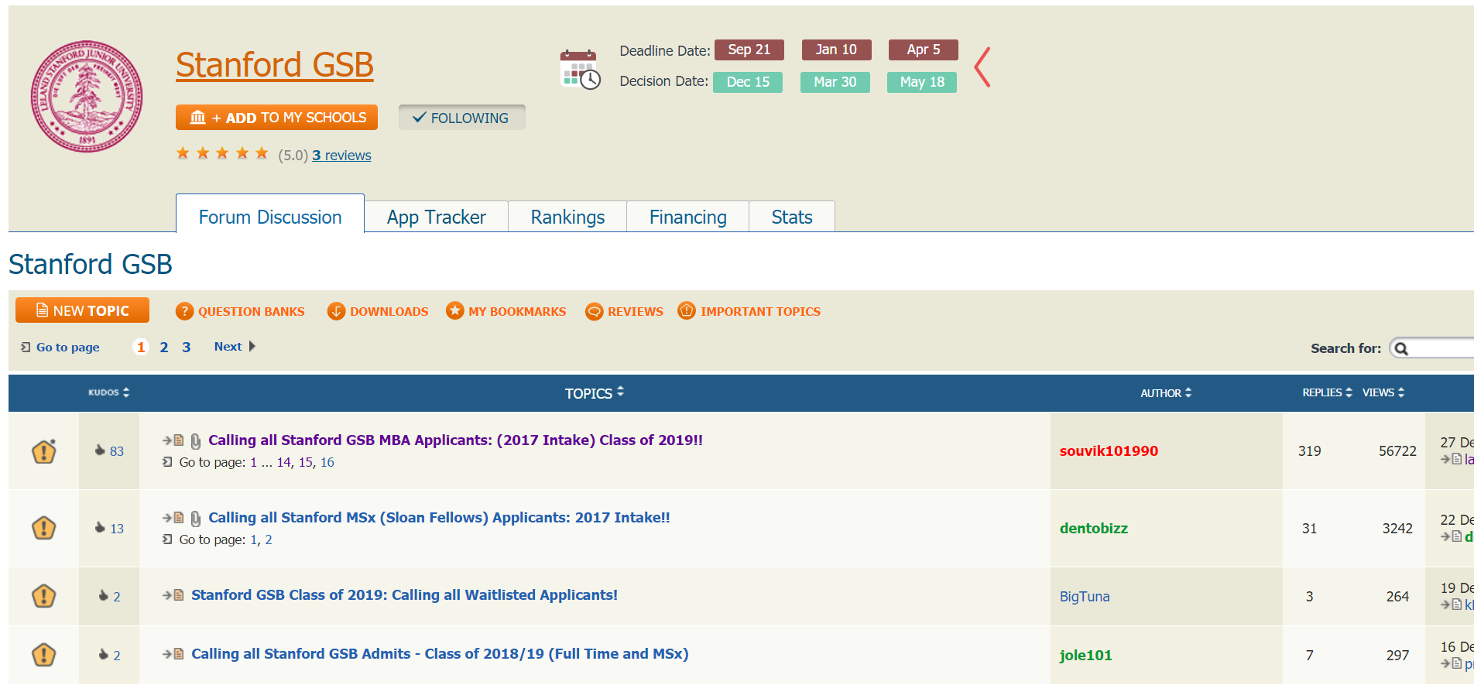Viewport: 1474px width, 685px height.
Task: Sort the table by Topics
Action: (x=594, y=393)
